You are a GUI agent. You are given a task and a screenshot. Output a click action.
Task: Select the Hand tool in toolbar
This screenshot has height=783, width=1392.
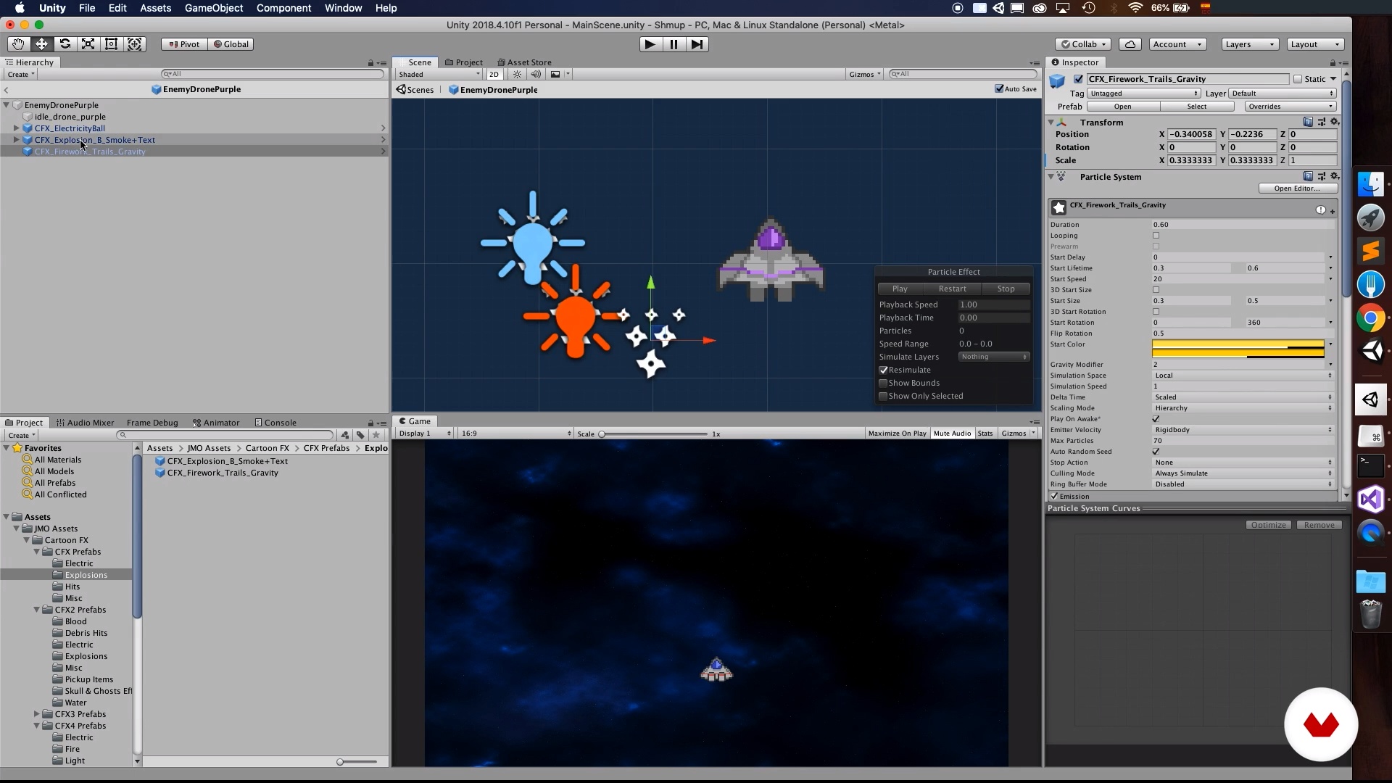(18, 44)
